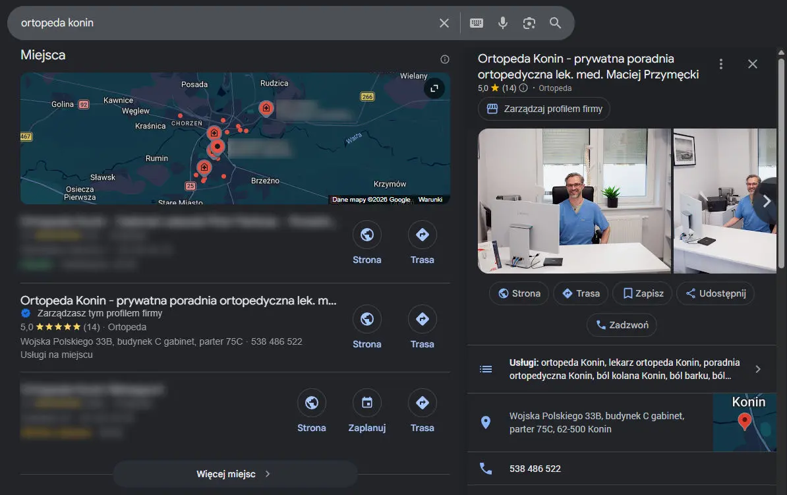This screenshot has width=787, height=495.
Task: Submit search with the magnifying glass icon
Action: tap(555, 23)
